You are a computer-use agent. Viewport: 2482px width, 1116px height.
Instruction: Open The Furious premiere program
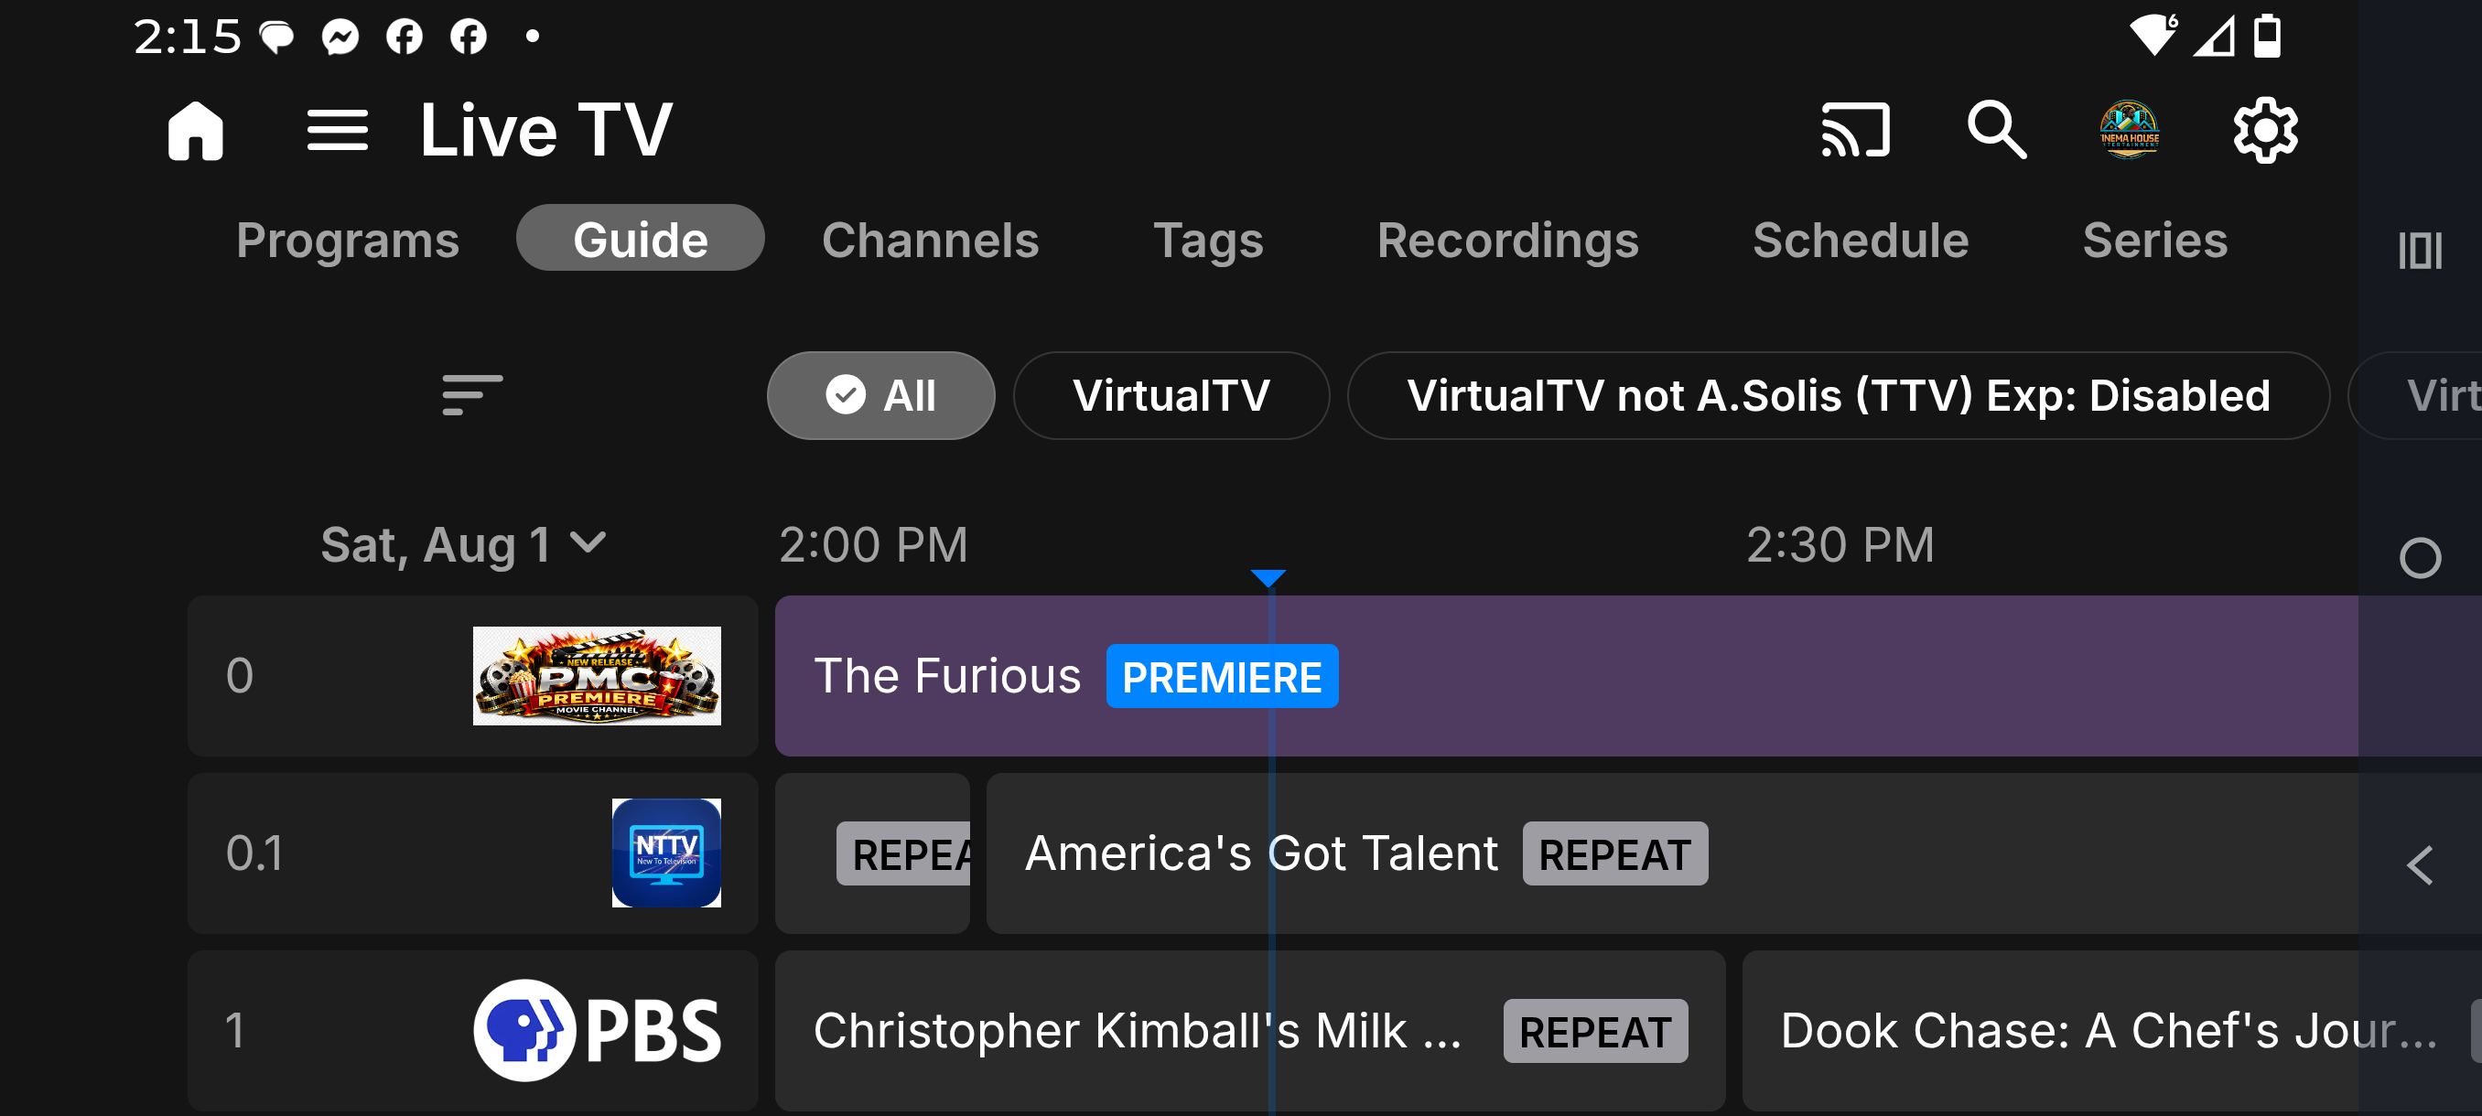point(1567,676)
